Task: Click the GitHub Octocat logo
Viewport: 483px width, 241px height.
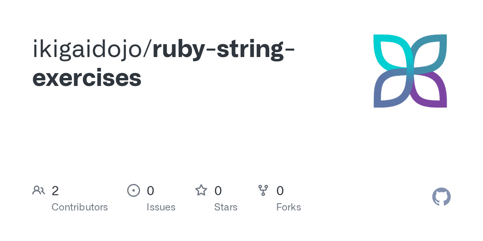Action: click(442, 197)
